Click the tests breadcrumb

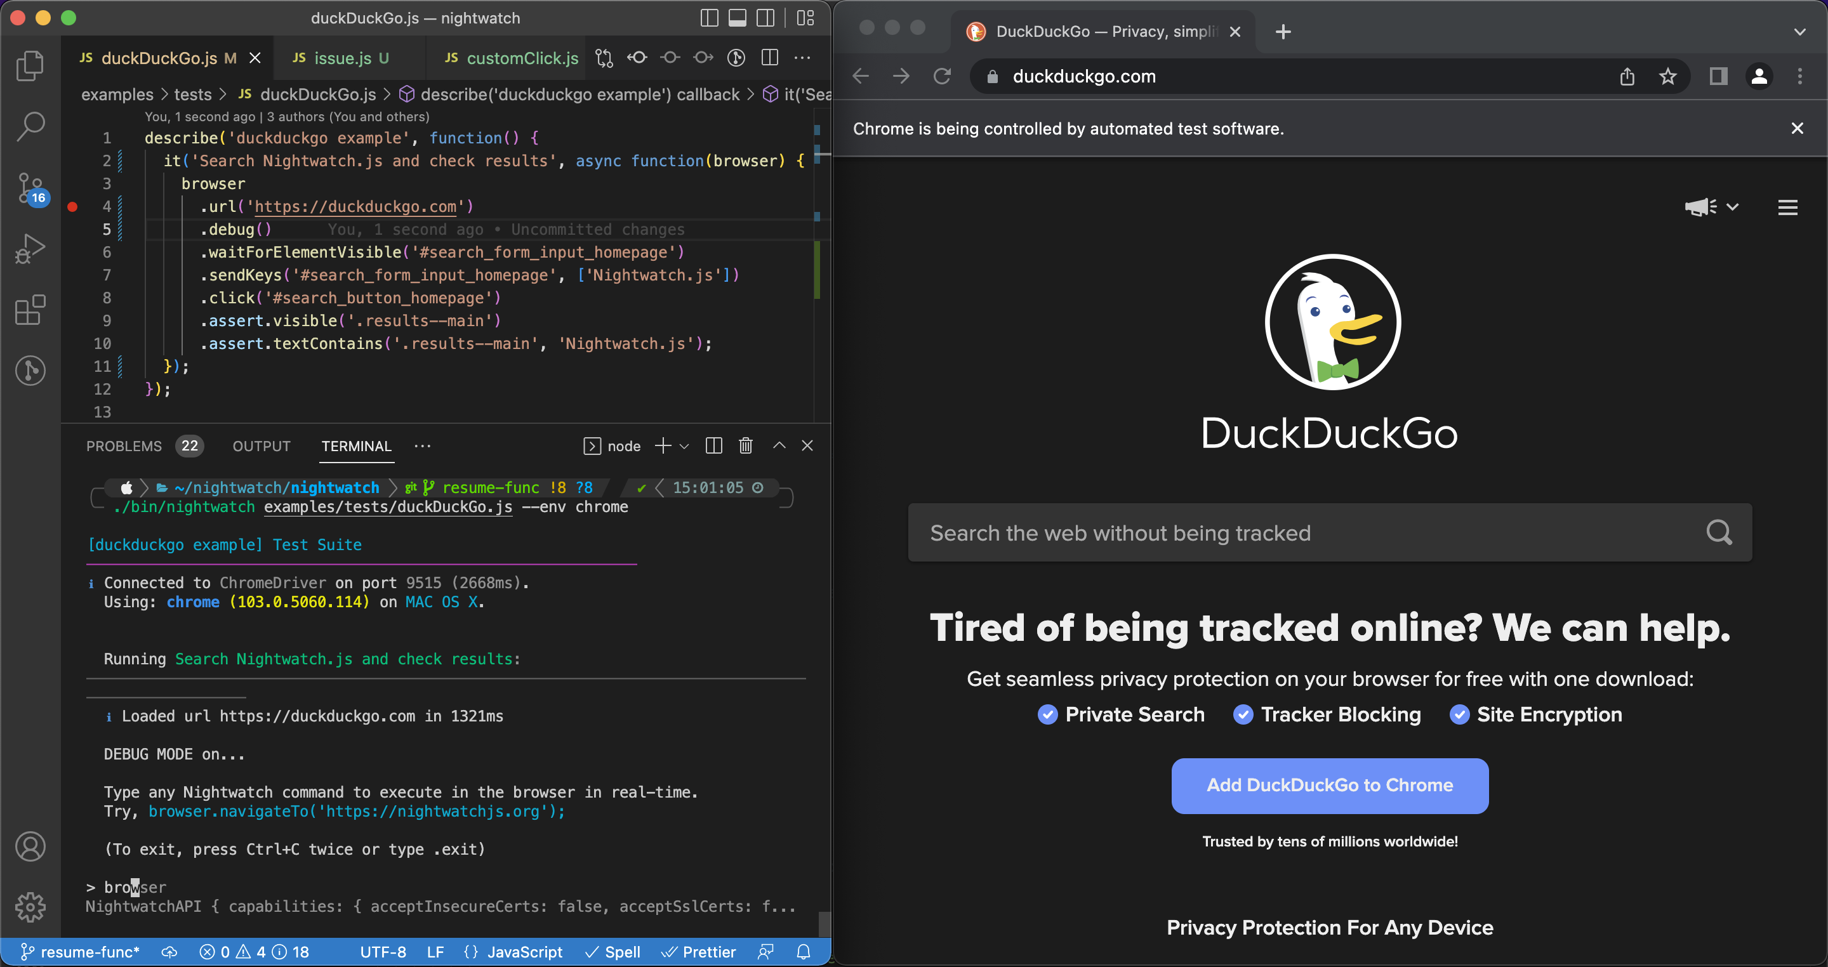tap(193, 95)
